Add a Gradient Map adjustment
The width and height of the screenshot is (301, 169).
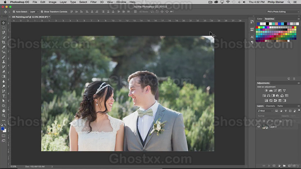pos(284,101)
